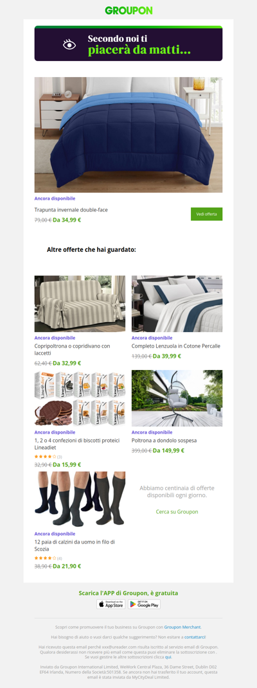Open the Lineadiet protein biscuits image
The image size is (257, 688).
tap(80, 398)
